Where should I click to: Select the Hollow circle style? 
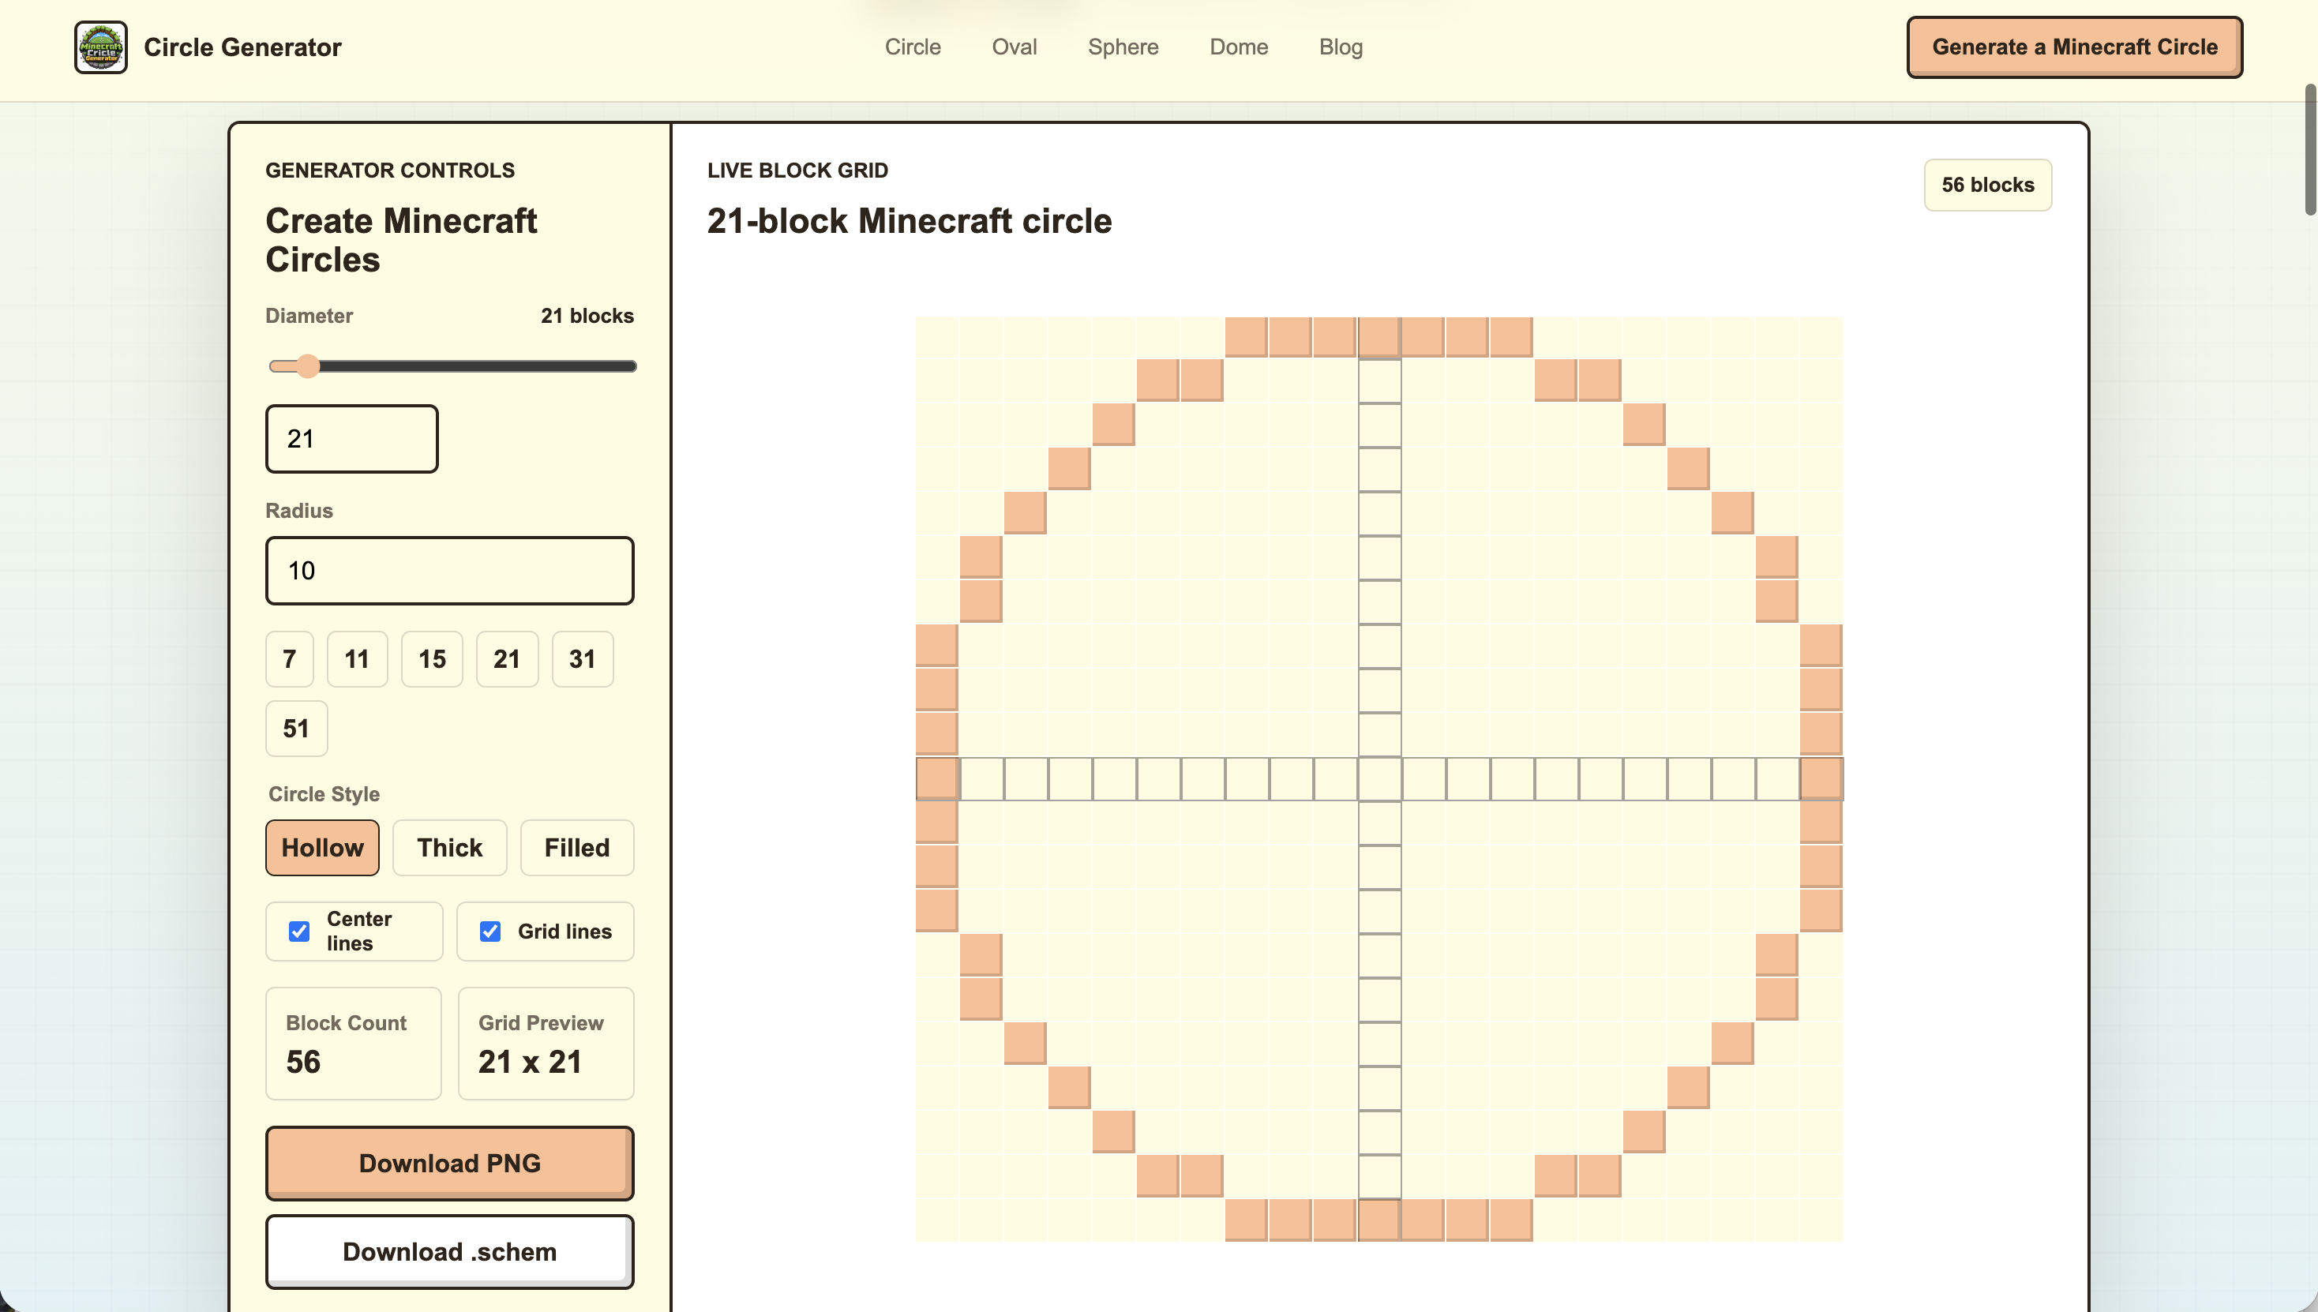[322, 847]
